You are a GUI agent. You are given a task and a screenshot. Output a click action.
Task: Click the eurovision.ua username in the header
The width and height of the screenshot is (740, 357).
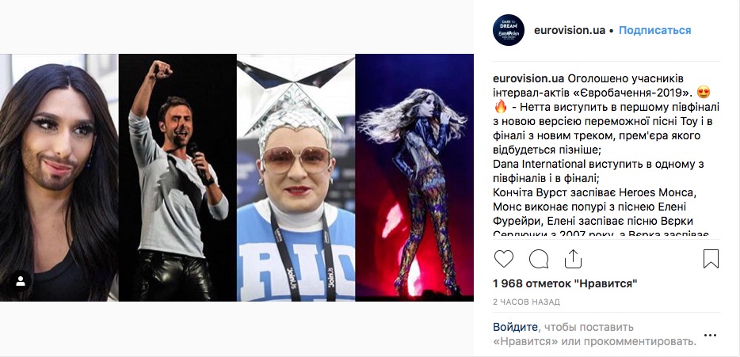click(x=569, y=30)
